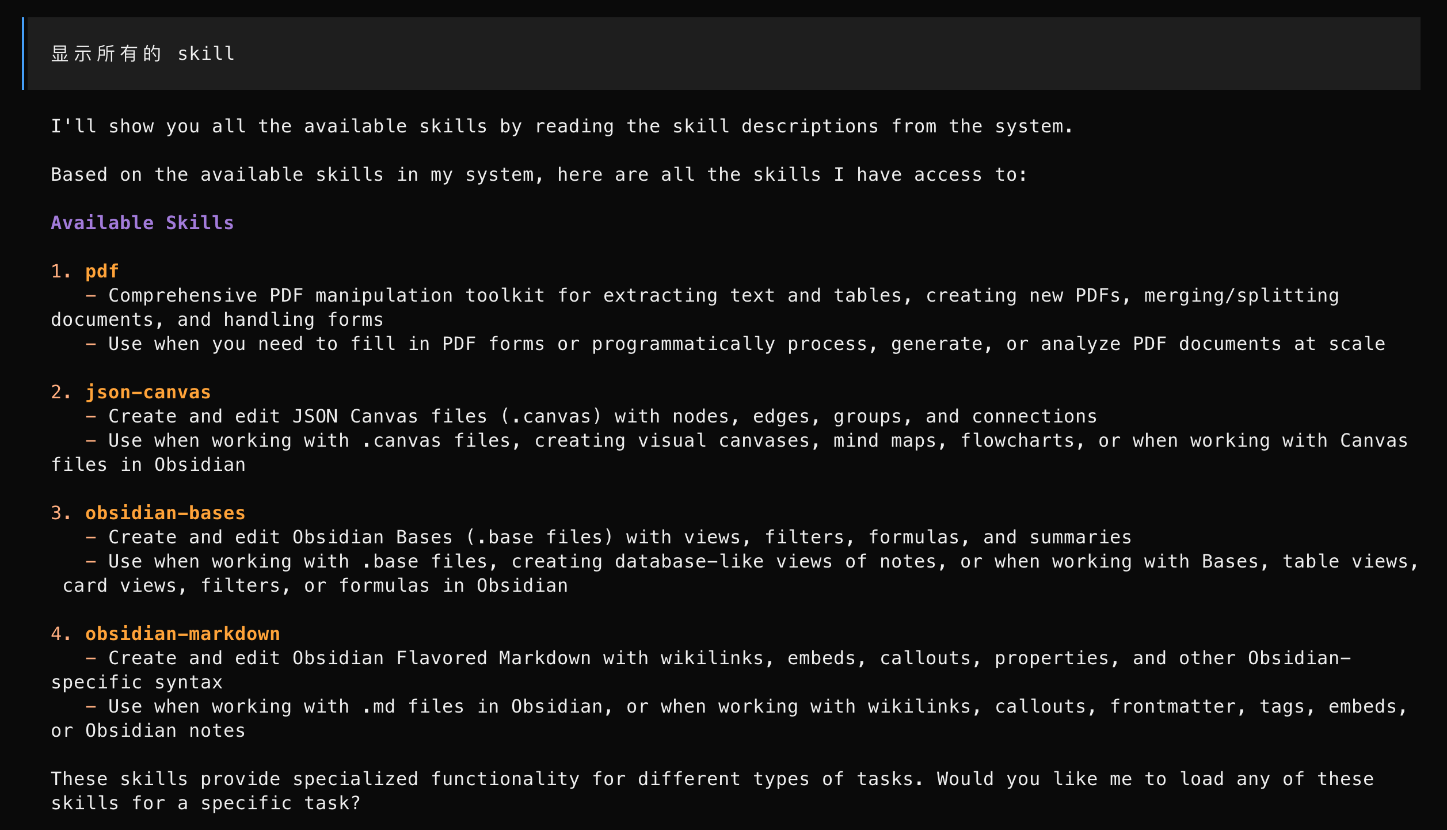Select the "json-canvas" skill name
This screenshot has width=1447, height=830.
(x=148, y=392)
